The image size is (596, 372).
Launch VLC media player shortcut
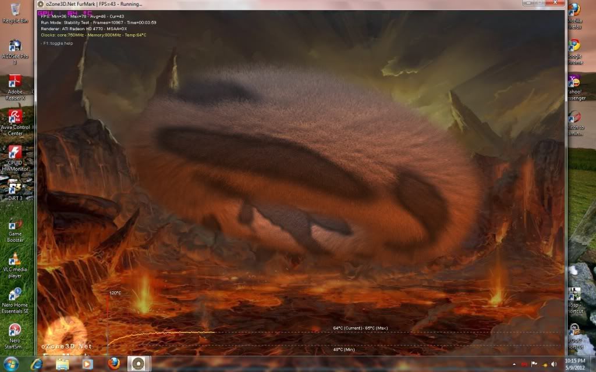click(15, 265)
